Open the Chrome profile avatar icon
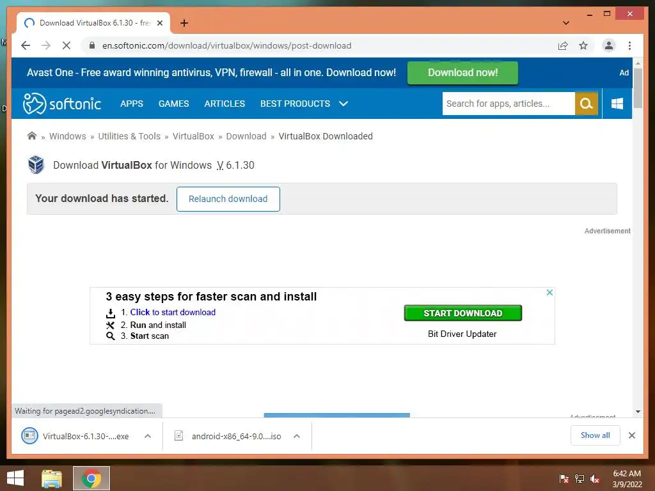Image resolution: width=655 pixels, height=491 pixels. pos(609,45)
